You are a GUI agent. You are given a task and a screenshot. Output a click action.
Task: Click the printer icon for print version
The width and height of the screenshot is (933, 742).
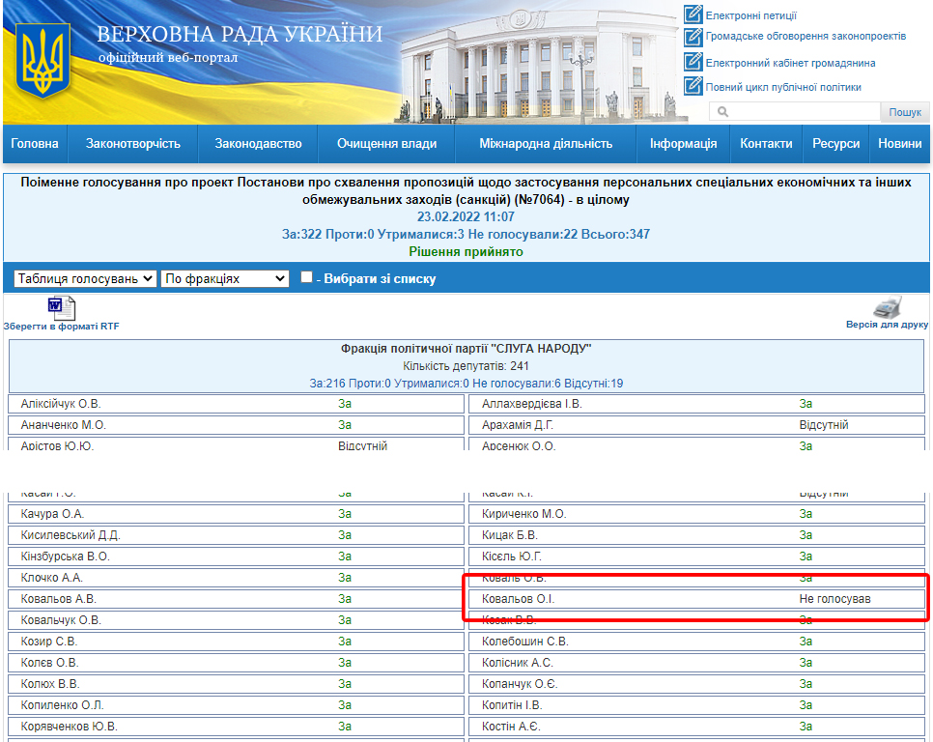(887, 307)
